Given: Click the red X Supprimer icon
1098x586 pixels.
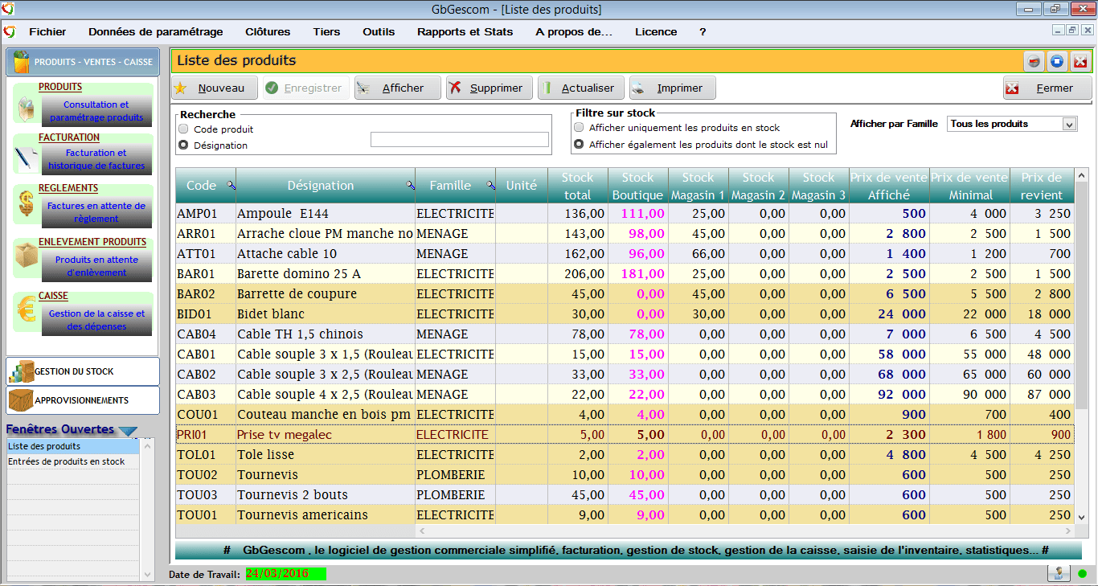Looking at the screenshot, I should (456, 88).
